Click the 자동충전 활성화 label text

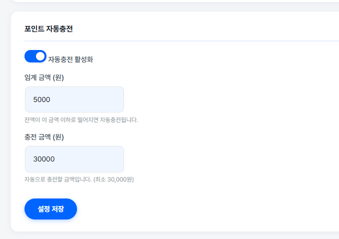(70, 59)
